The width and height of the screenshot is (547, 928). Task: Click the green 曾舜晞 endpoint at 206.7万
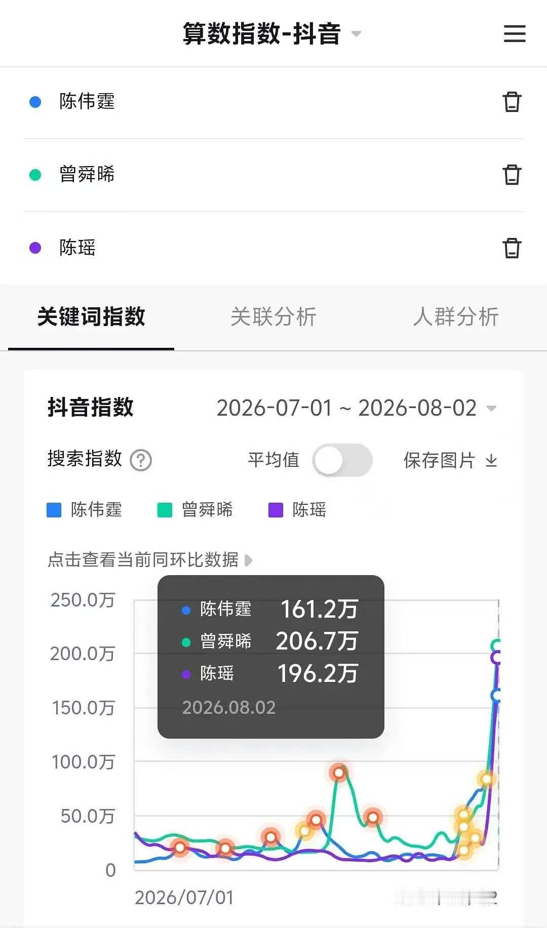497,645
